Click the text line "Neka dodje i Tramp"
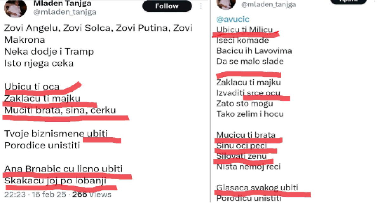380x203 pixels. (49, 51)
